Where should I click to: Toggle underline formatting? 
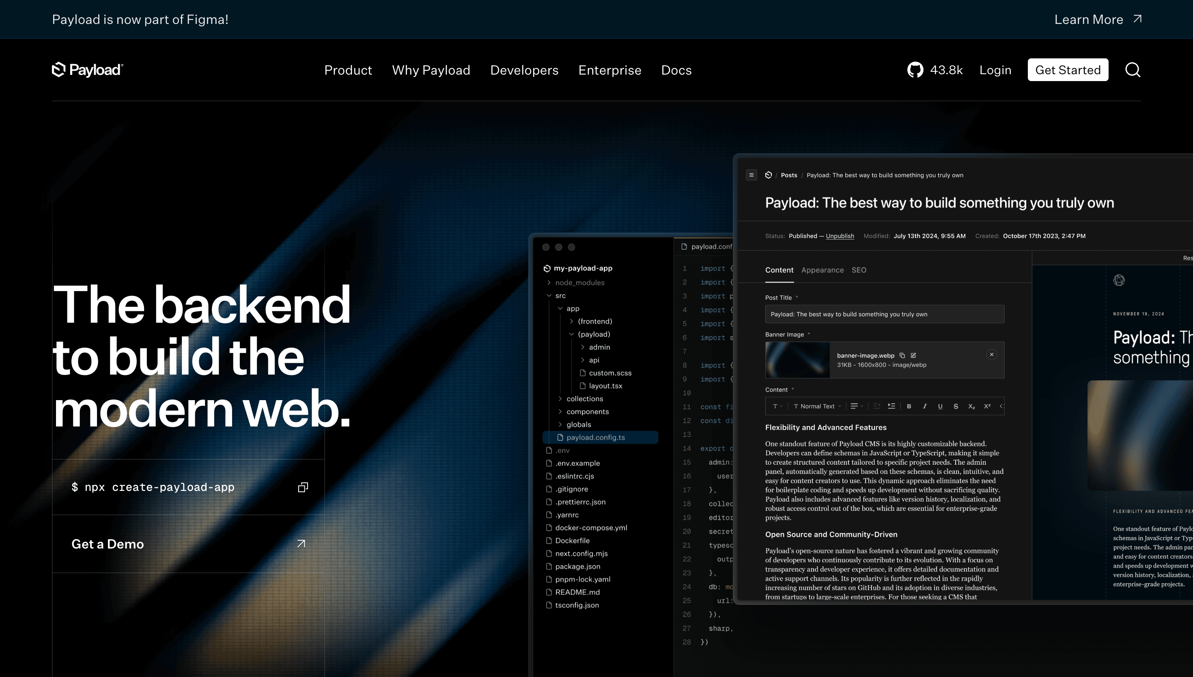coord(940,406)
